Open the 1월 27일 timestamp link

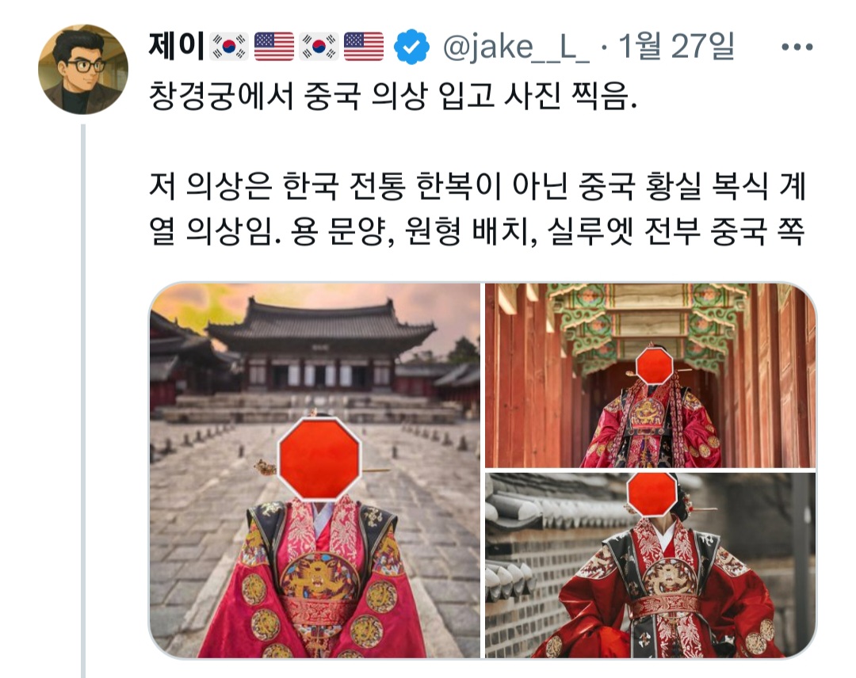[x=676, y=47]
